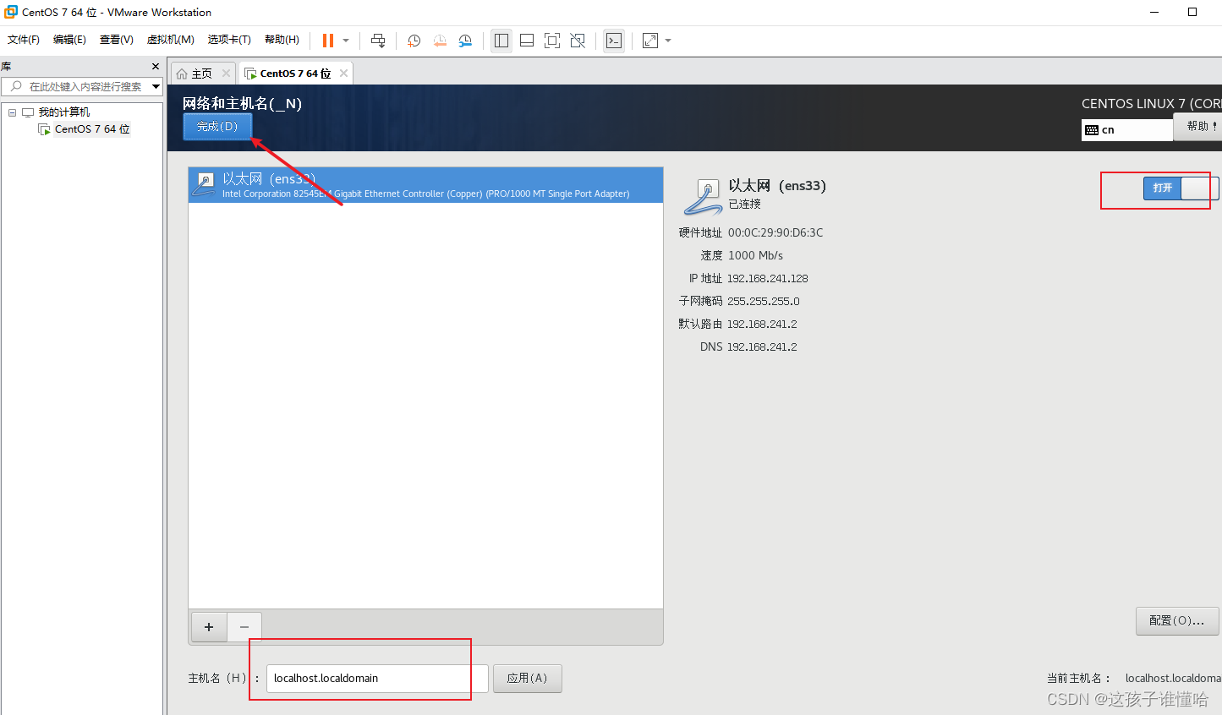This screenshot has height=715, width=1222.
Task: Toggle Unity mode icon
Action: click(578, 41)
